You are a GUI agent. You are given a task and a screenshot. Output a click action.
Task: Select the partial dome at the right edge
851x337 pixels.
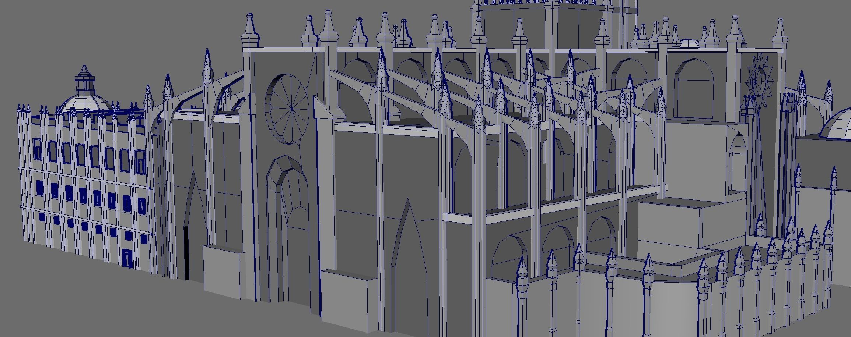click(835, 124)
